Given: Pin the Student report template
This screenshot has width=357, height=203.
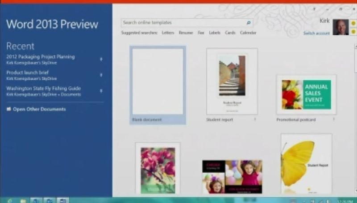Looking at the screenshot, I should click(x=255, y=119).
